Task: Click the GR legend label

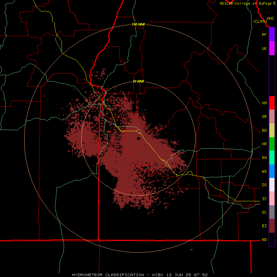Action: pyautogui.click(x=264, y=117)
